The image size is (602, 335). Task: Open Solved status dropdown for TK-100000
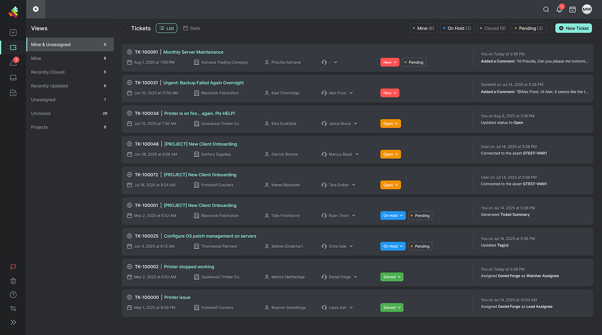point(392,308)
